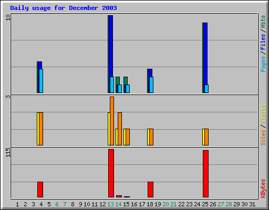Click the tiny red KBytes bar for day 14
This screenshot has width=269, height=210.
click(x=119, y=196)
